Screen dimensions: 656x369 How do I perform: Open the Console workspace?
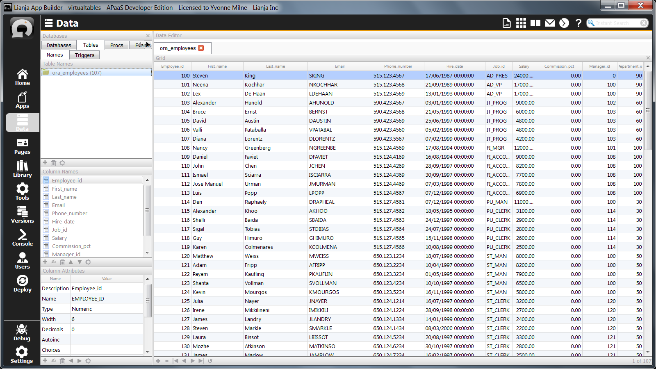[x=22, y=238]
